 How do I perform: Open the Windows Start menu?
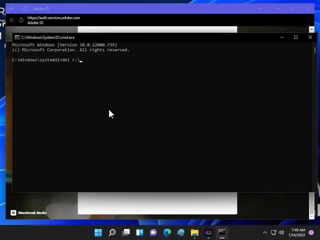point(98,232)
